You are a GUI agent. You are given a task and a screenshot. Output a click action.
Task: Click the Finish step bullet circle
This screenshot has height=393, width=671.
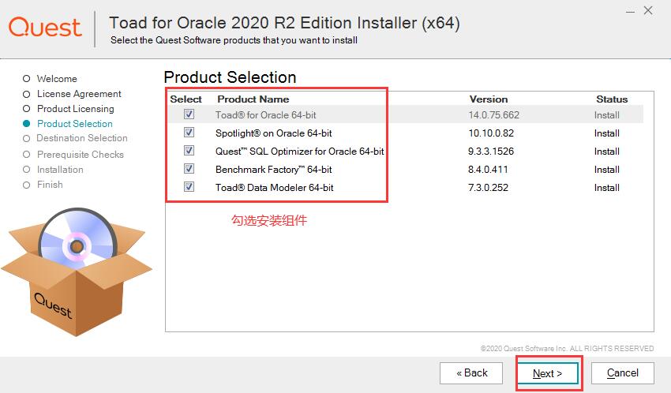27,185
